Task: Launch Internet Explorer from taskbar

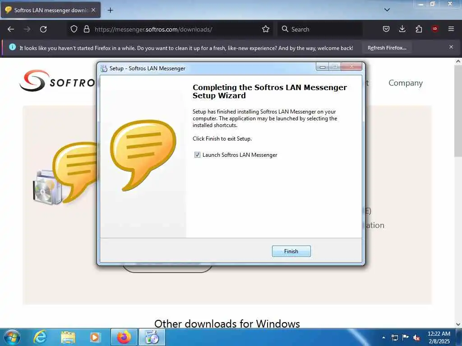Action: (40, 337)
